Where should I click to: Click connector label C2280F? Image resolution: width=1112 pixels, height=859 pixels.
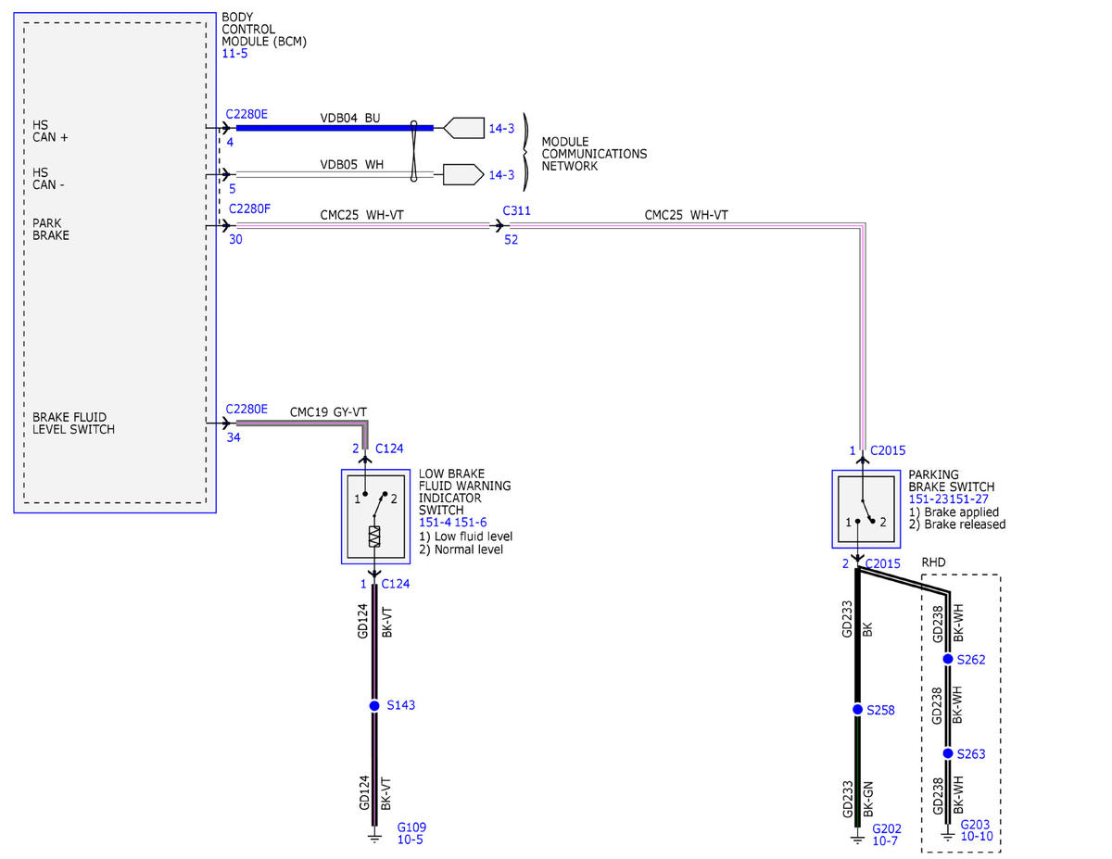click(249, 209)
